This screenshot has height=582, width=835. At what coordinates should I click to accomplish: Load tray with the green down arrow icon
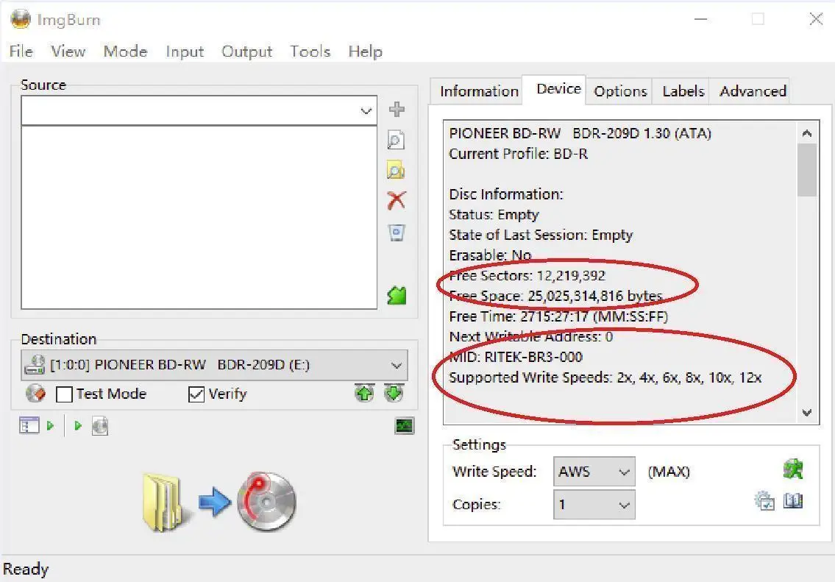[394, 394]
